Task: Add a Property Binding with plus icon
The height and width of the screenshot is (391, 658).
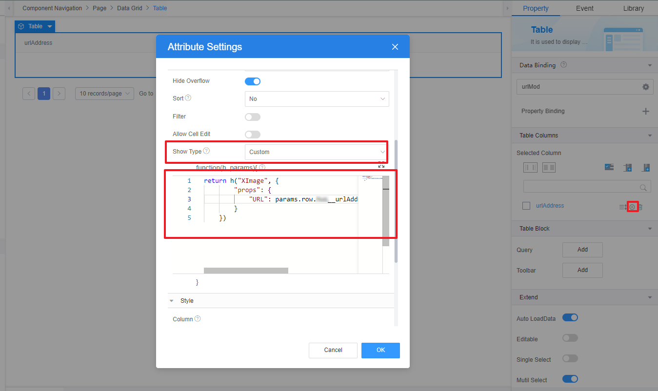Action: (646, 111)
